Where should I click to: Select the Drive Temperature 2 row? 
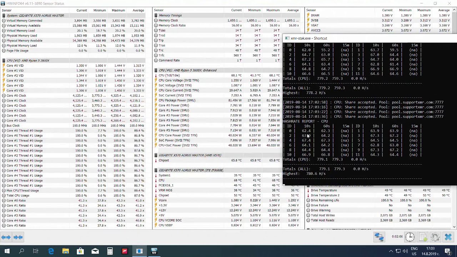(378, 195)
